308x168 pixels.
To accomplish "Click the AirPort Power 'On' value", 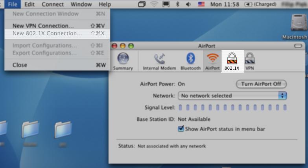I will tap(181, 84).
